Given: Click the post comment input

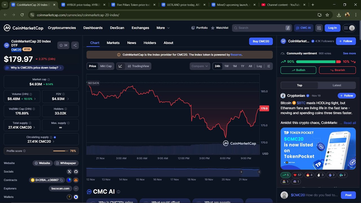Looking at the screenshot, I should (x=314, y=195).
